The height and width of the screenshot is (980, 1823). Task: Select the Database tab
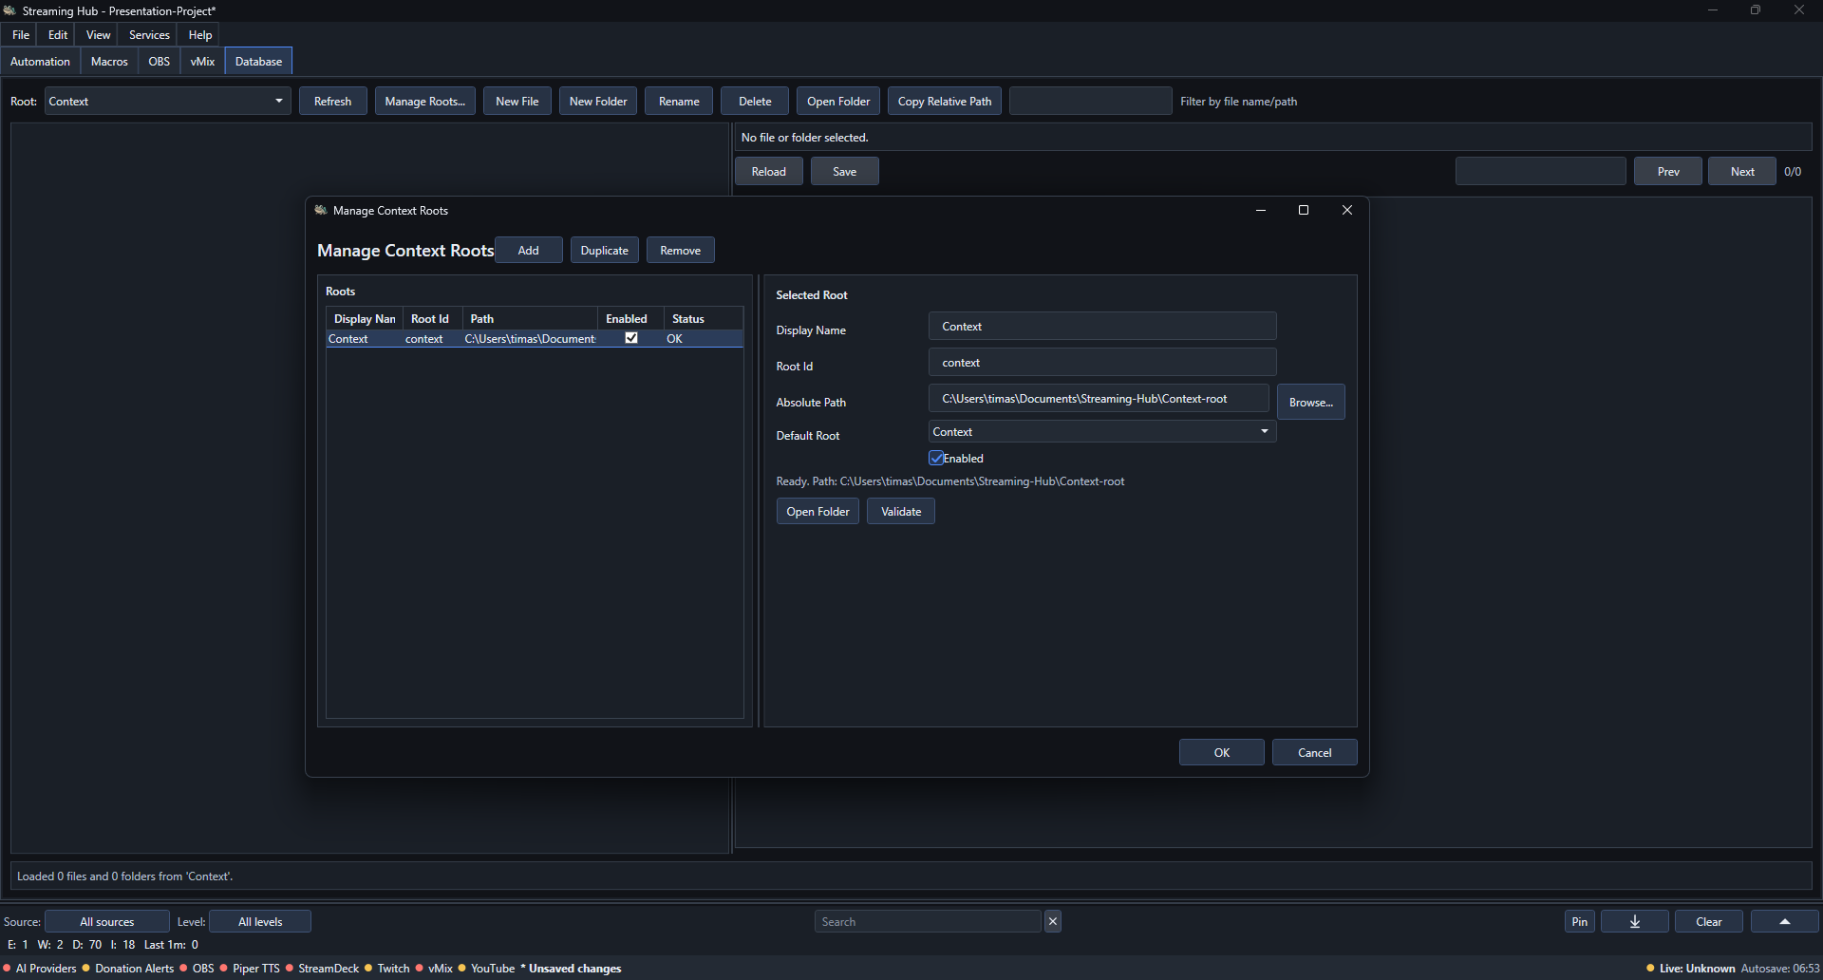[x=258, y=61]
